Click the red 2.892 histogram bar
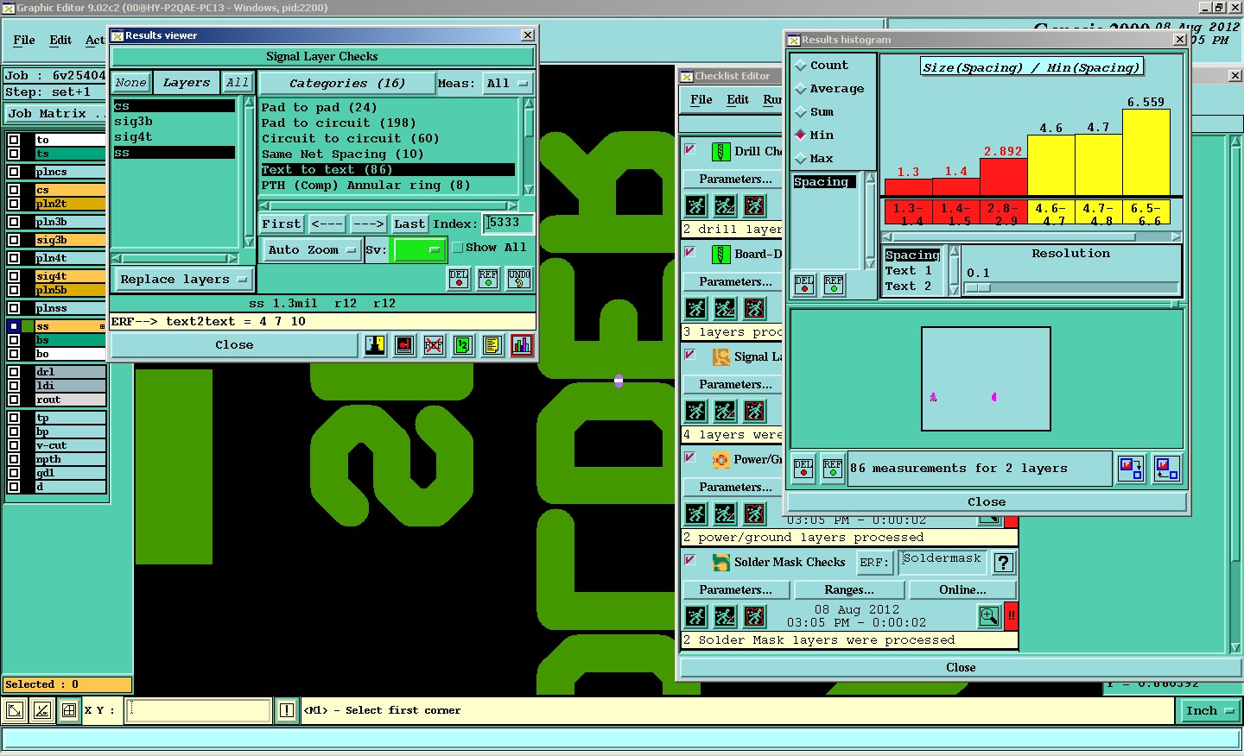Viewport: 1244px width, 756px height. point(1003,177)
